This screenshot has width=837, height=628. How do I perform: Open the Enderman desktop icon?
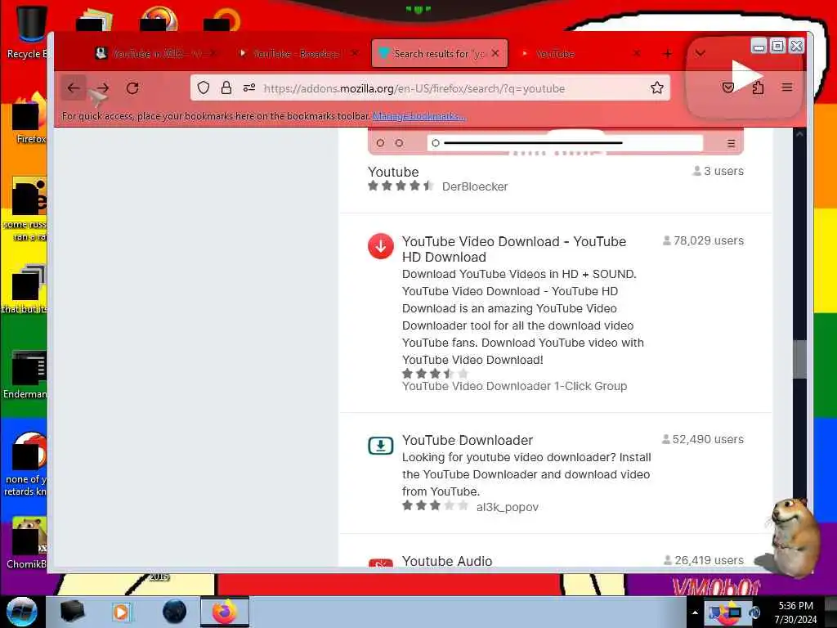coord(27,374)
